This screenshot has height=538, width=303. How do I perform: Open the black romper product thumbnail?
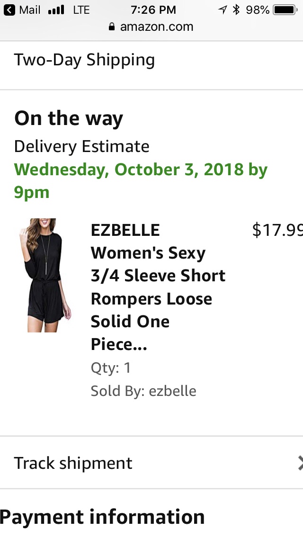(x=44, y=275)
